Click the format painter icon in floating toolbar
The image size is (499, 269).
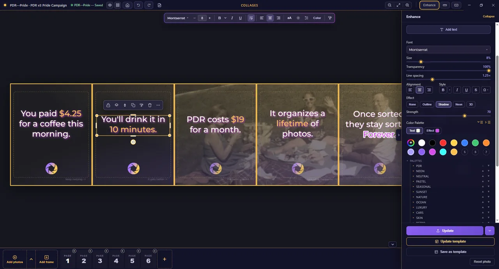(x=330, y=18)
